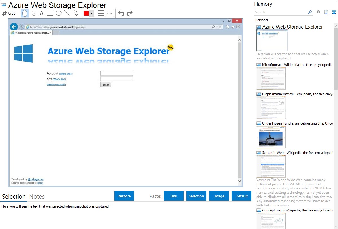
Task: Click list title 'Azure Web Storage Explorer' in Flamory panel
Action: [x=292, y=27]
